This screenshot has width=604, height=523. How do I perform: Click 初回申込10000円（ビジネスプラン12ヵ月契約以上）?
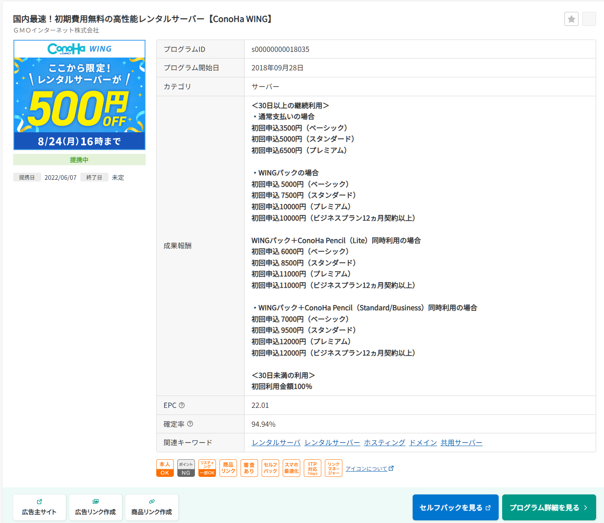click(x=334, y=218)
